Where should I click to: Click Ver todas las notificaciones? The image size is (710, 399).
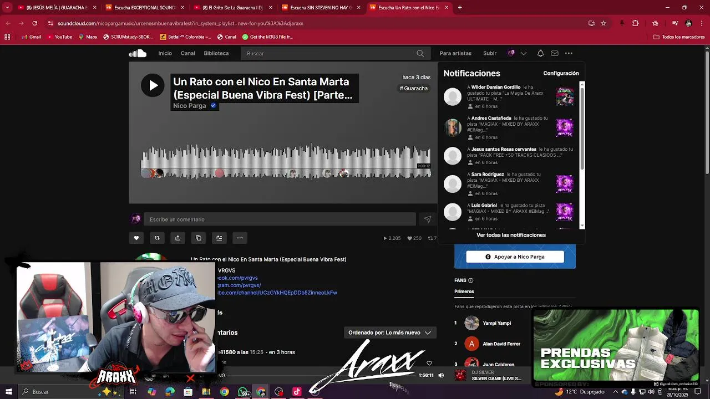tap(511, 235)
